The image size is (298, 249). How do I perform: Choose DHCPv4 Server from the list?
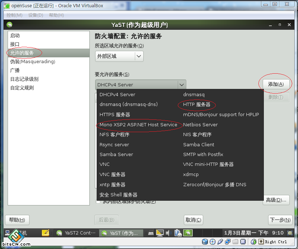pyautogui.click(x=117, y=94)
